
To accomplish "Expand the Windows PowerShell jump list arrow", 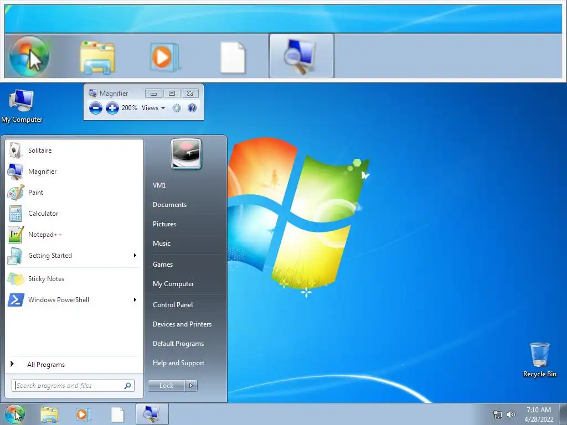I will click(x=135, y=299).
